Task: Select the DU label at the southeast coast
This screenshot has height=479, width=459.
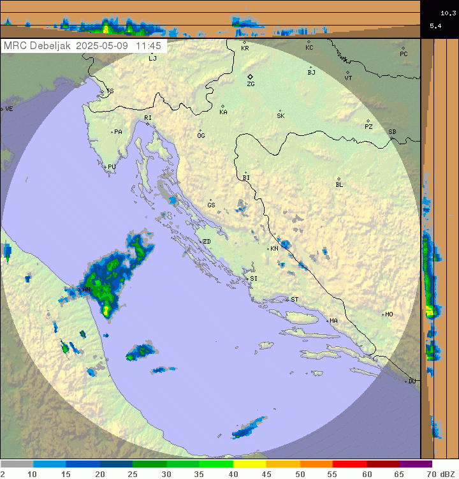Action: click(412, 381)
